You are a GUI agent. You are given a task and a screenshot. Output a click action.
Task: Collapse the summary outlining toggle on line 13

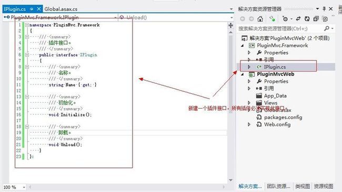click(27, 97)
